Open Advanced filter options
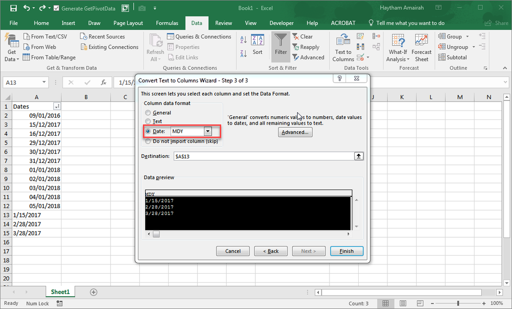The width and height of the screenshot is (512, 309). click(309, 57)
